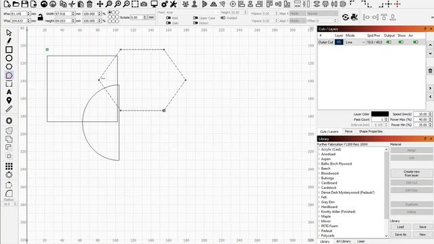Switch to the bottom Library tab

(325, 241)
